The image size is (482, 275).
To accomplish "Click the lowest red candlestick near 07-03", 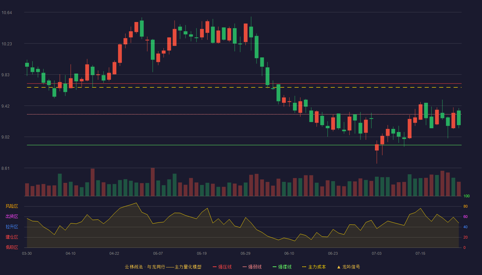I will 377,147.
